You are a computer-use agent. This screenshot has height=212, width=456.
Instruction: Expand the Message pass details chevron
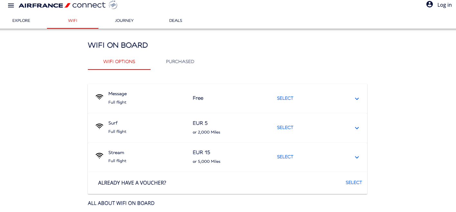(x=357, y=99)
